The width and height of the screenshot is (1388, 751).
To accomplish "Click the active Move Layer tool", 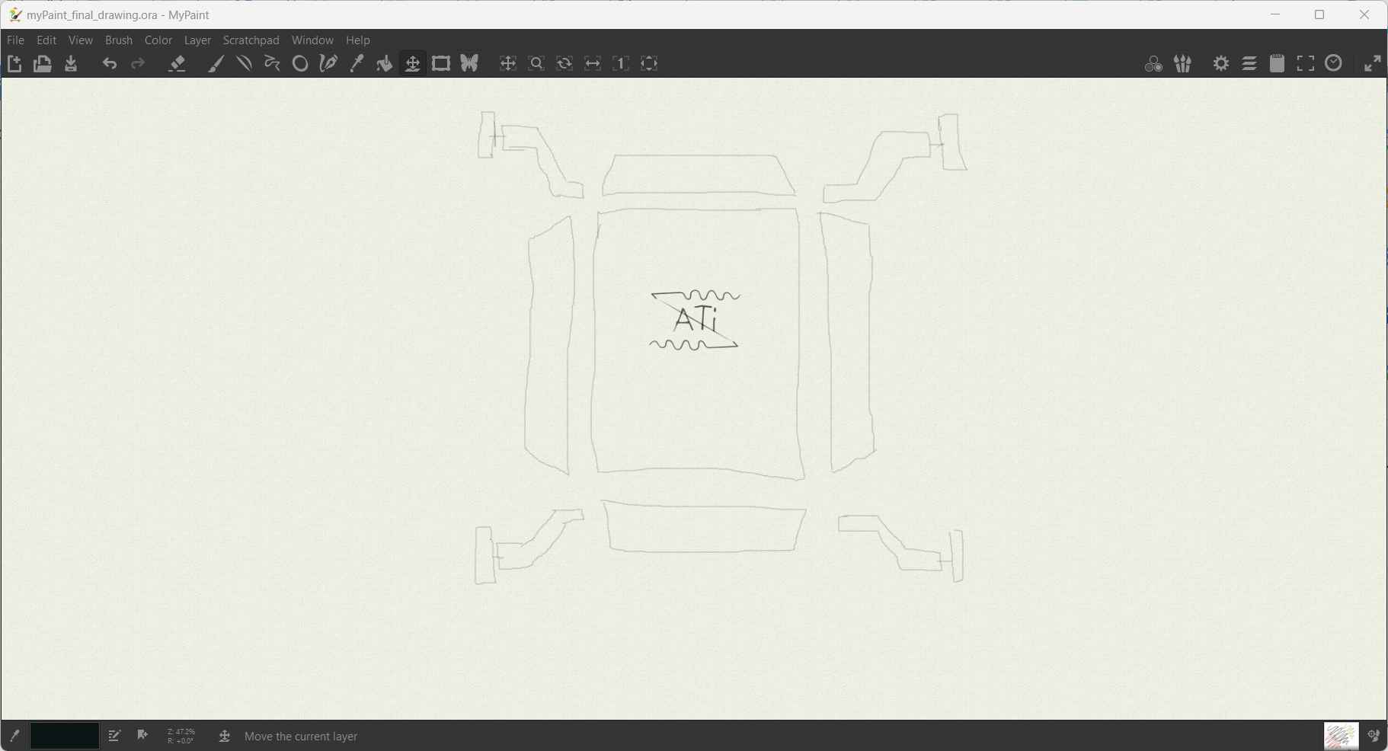I will point(413,64).
